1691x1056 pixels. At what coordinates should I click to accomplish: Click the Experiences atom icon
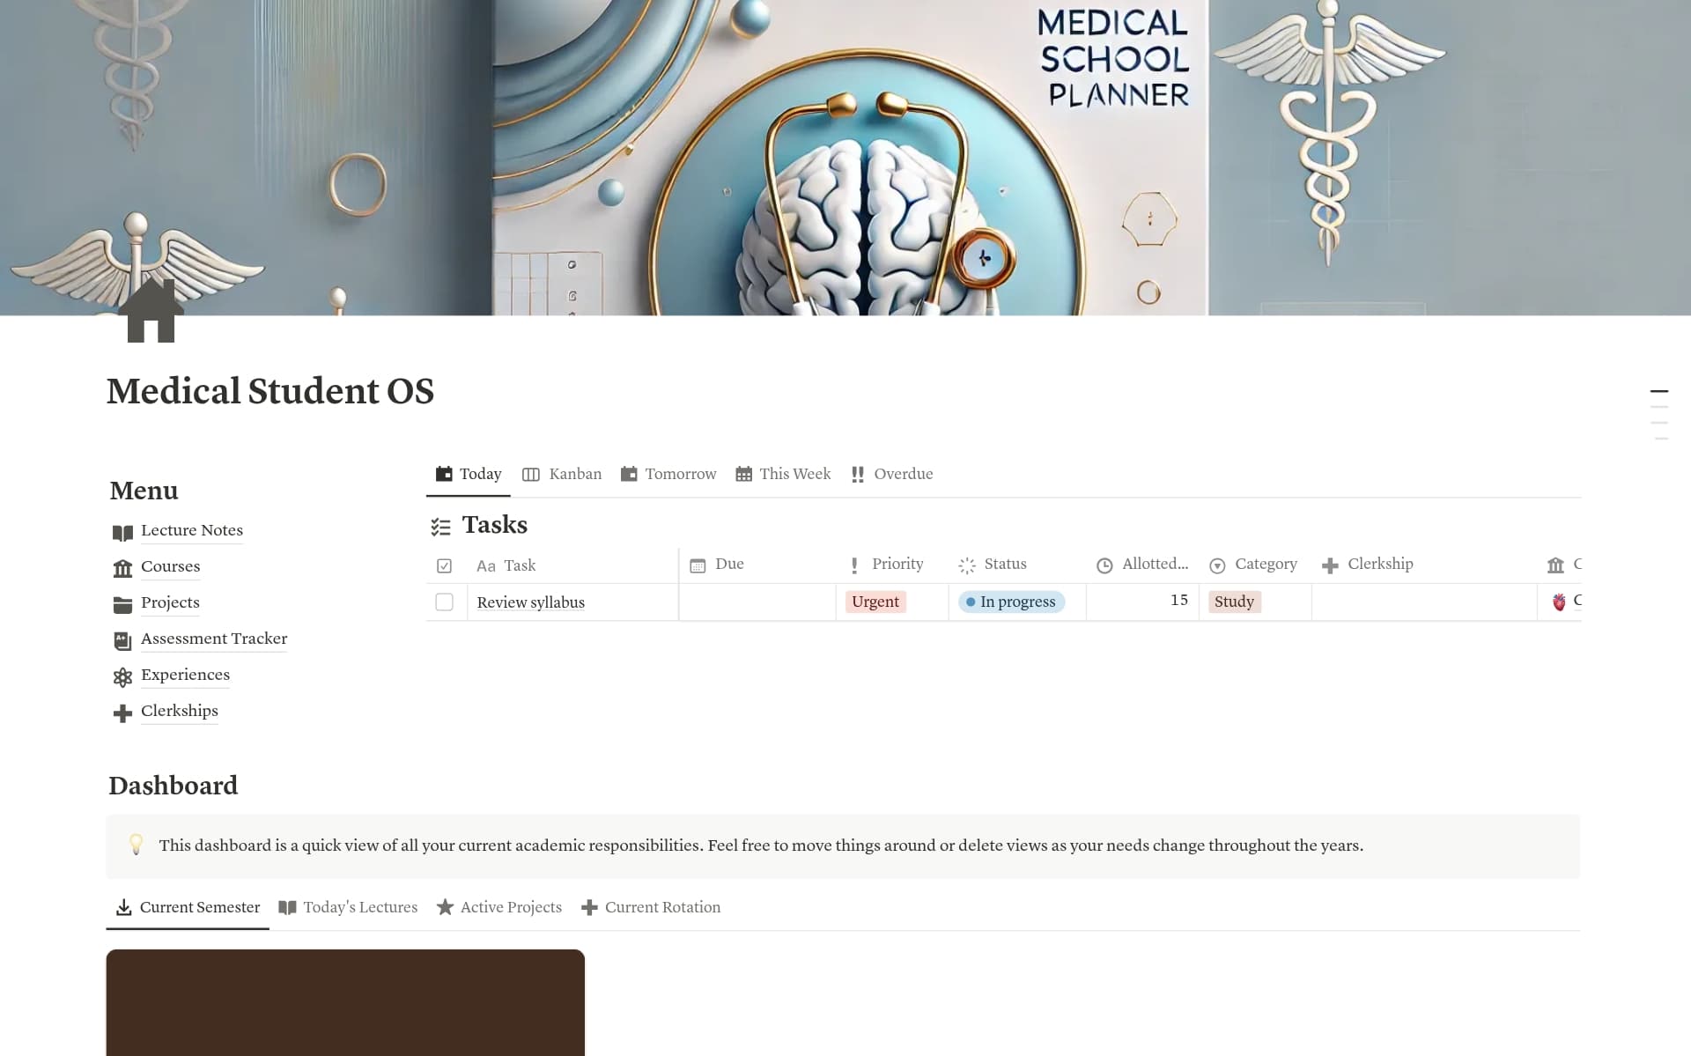click(122, 676)
